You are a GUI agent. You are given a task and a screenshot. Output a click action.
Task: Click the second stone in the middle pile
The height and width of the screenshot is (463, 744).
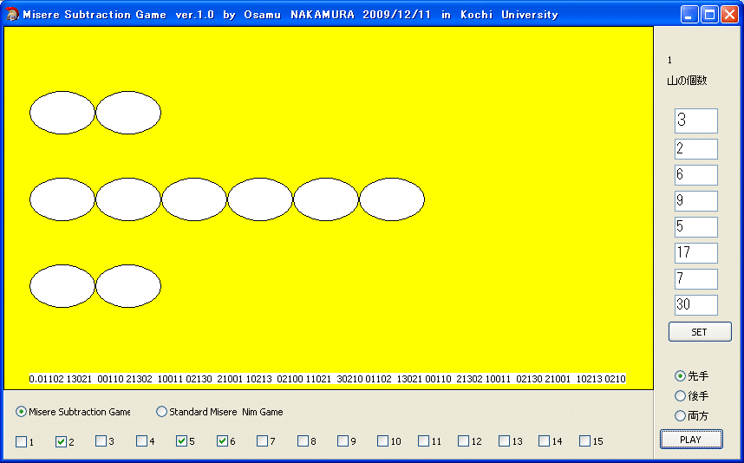tap(128, 199)
